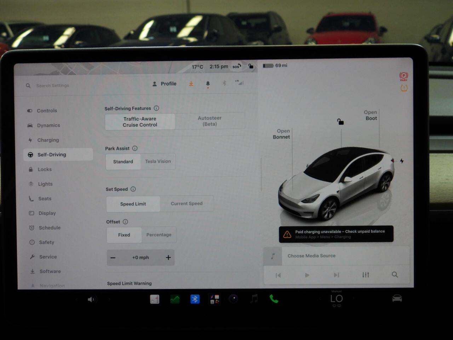Set Park Assist to Standard

pyautogui.click(x=123, y=161)
